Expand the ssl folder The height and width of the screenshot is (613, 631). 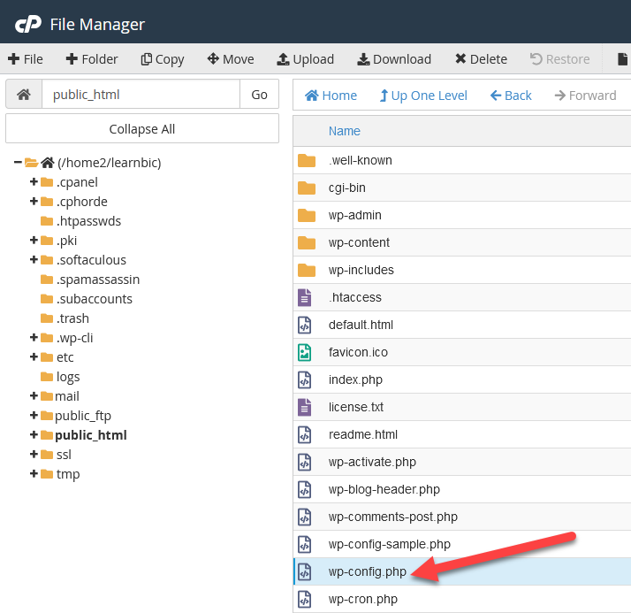point(34,455)
